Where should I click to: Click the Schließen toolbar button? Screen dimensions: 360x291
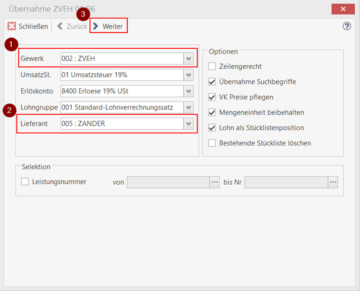pyautogui.click(x=28, y=26)
